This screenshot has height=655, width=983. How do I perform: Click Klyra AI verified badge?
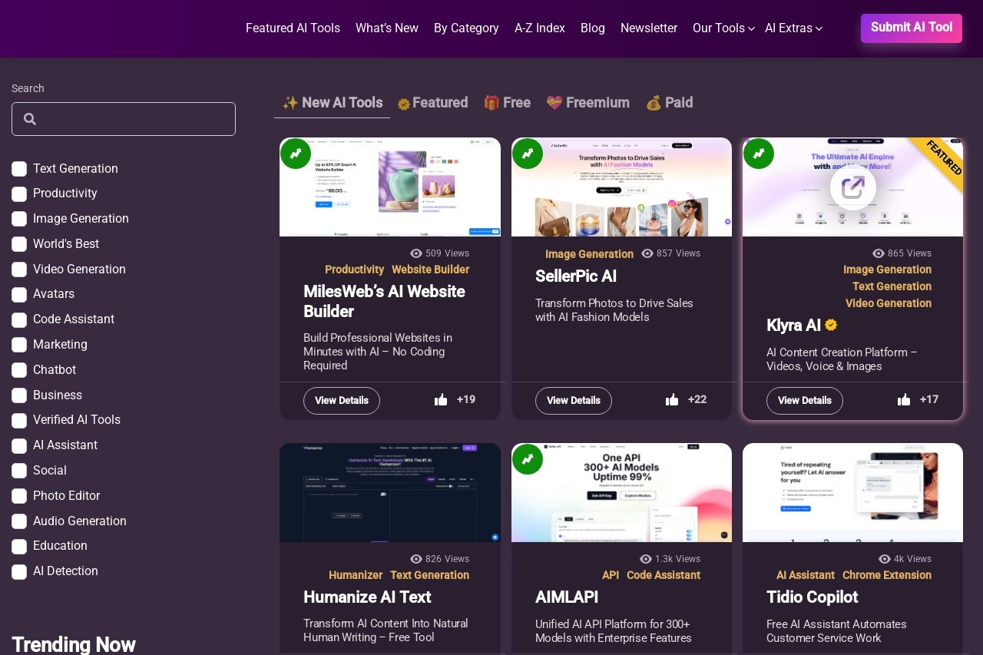tap(831, 326)
